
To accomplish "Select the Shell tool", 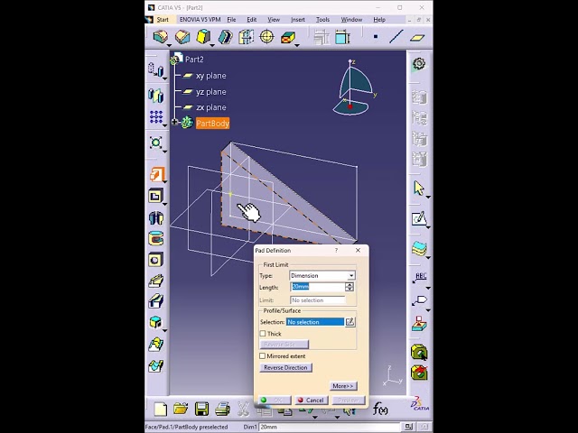I will pos(225,37).
